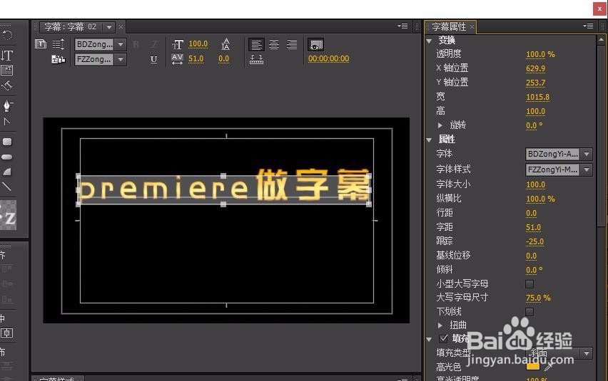The height and width of the screenshot is (381, 608).
Task: Open Tab Stops ruler icon
Action: (x=256, y=59)
